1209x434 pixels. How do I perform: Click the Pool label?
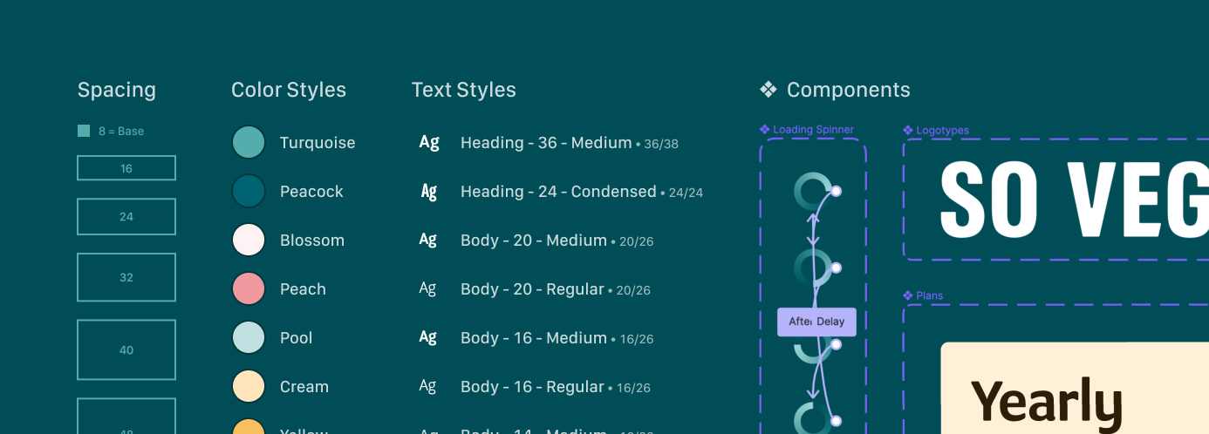296,338
